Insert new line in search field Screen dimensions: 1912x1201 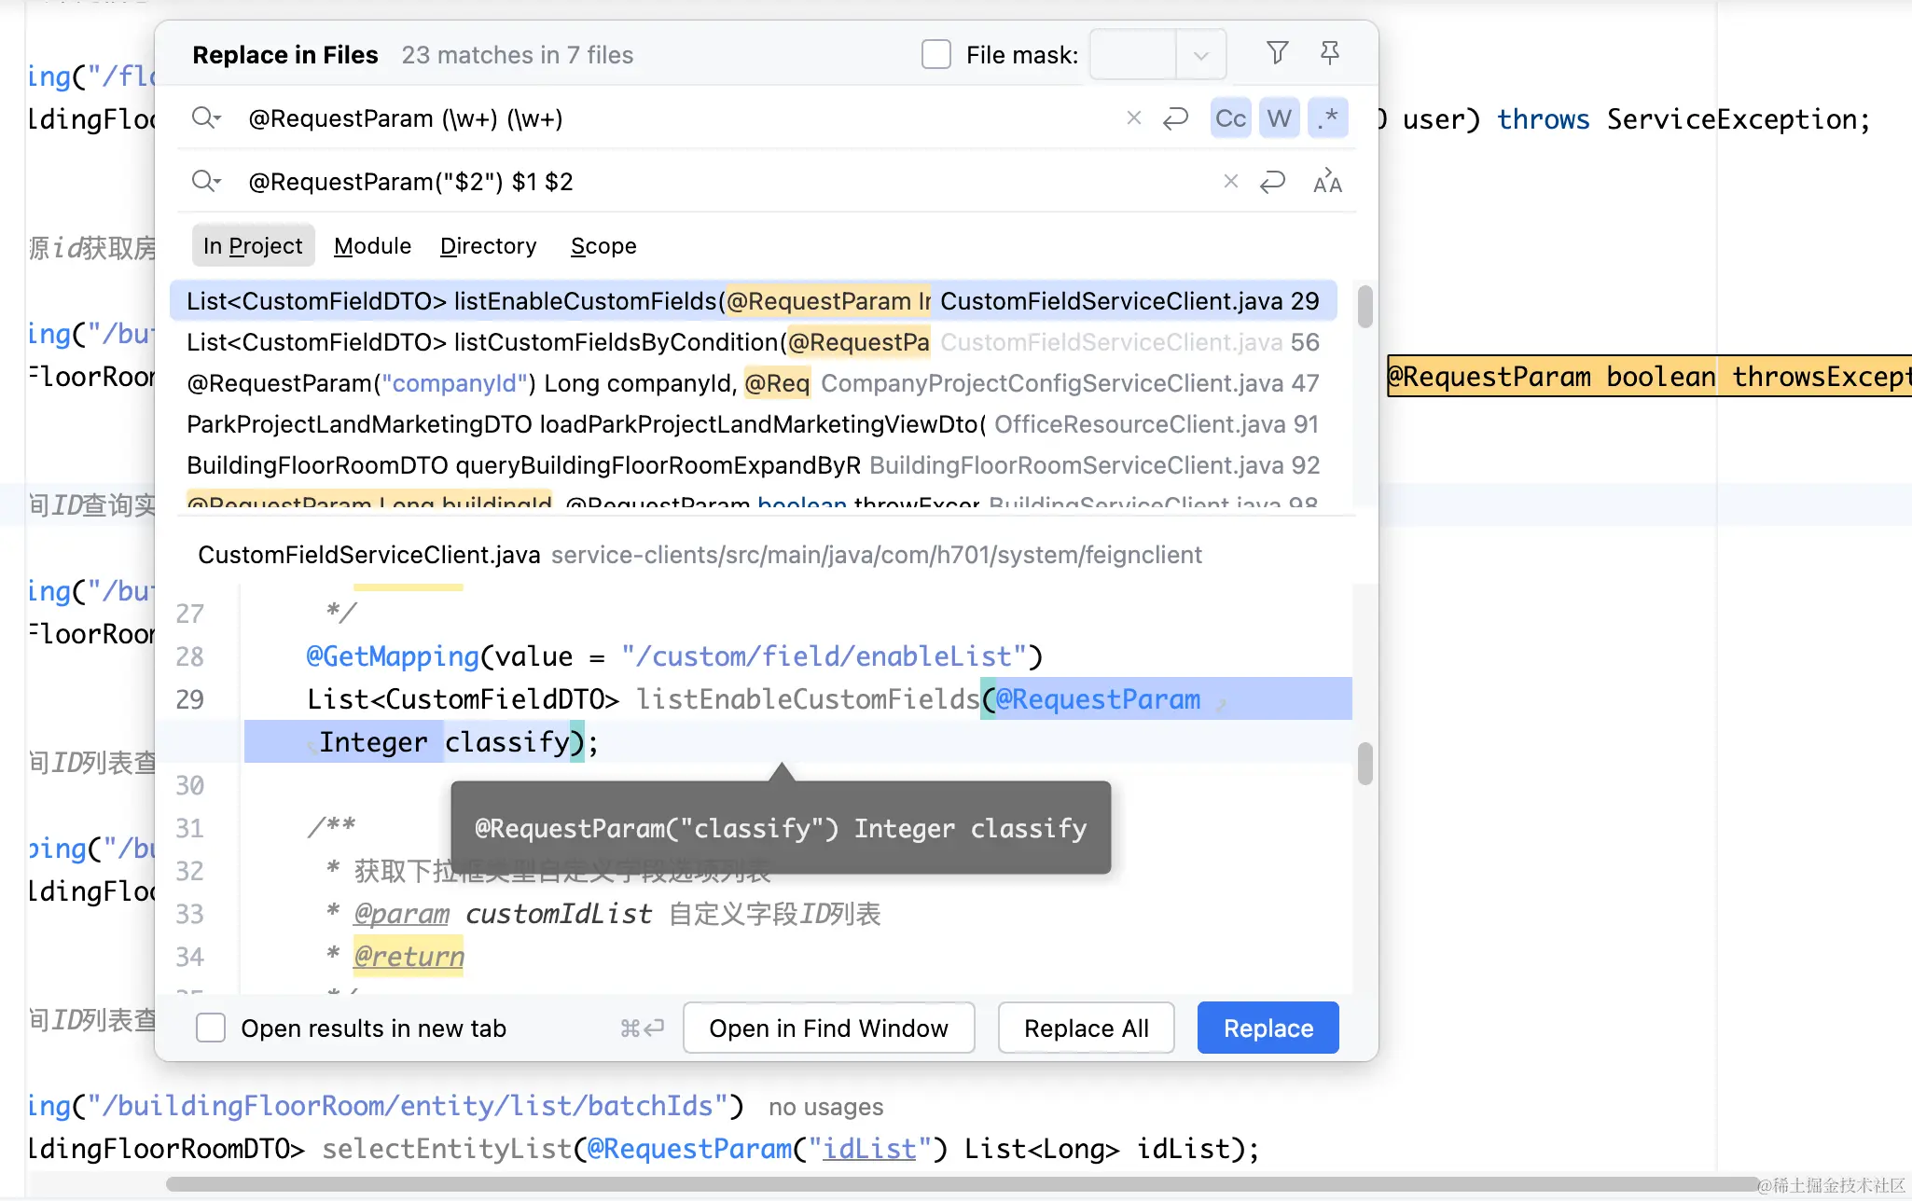1176,118
